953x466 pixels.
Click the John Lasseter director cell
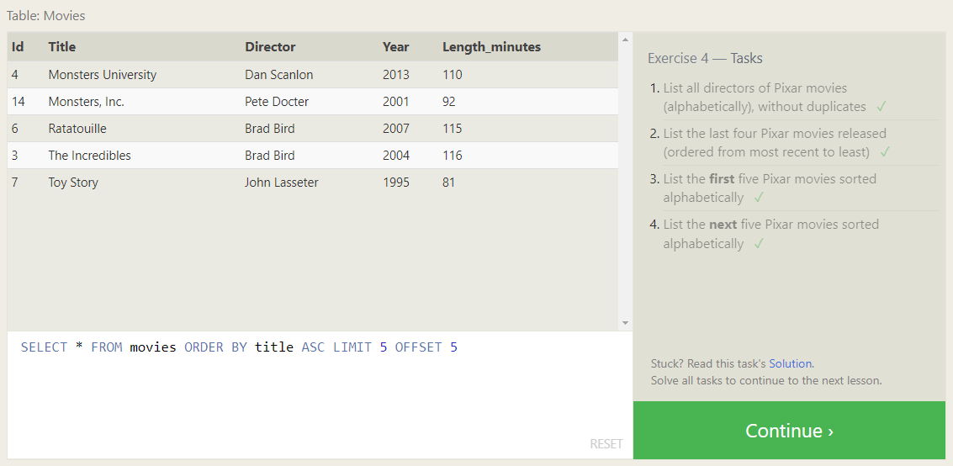(282, 183)
